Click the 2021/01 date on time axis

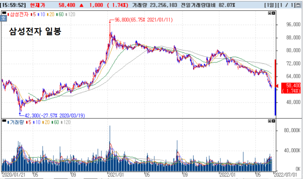point(116,175)
